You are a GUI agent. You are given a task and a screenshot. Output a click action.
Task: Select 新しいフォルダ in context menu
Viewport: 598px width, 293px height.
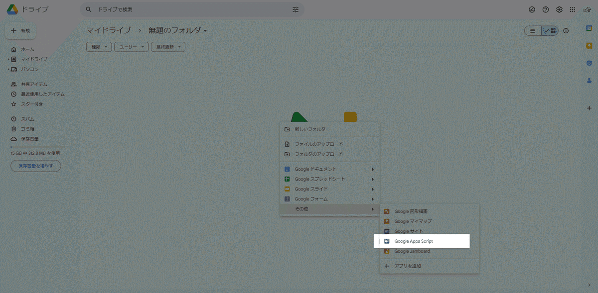[329, 129]
